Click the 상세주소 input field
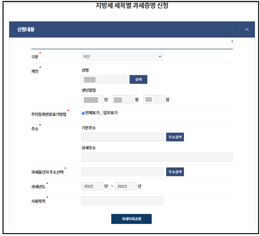260x236 pixels. click(157, 157)
